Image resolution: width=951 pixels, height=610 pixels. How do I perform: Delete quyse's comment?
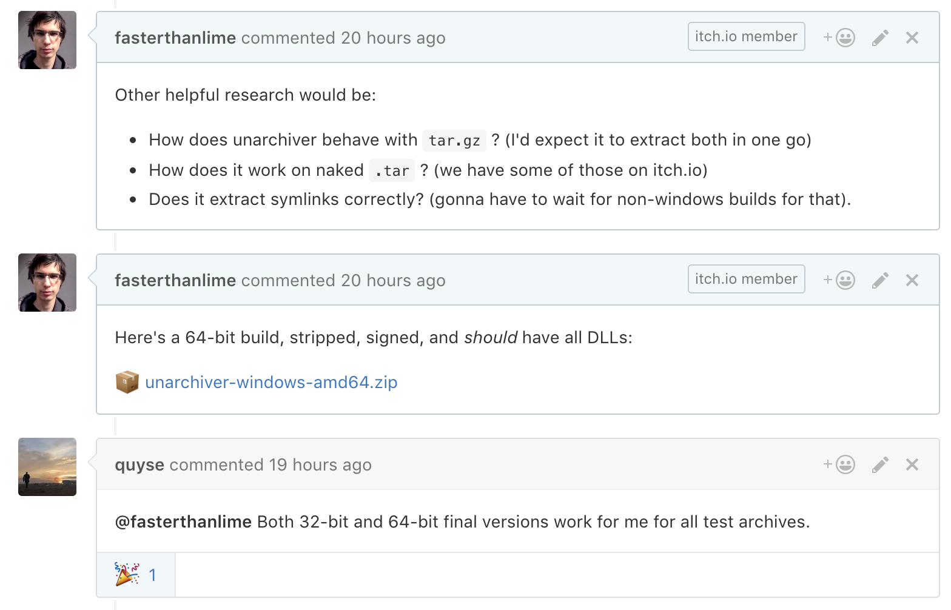point(912,464)
